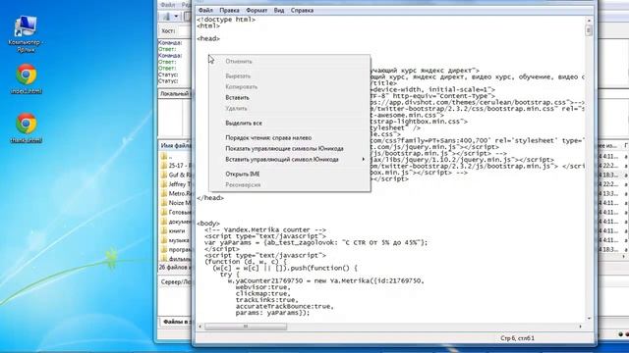Click the </head> line in Notepad

pyautogui.click(x=210, y=198)
